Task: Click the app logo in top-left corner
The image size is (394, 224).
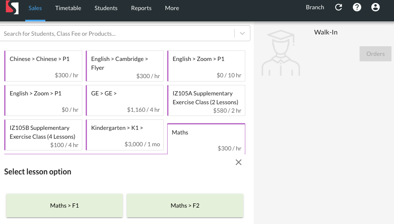Action: point(12,8)
